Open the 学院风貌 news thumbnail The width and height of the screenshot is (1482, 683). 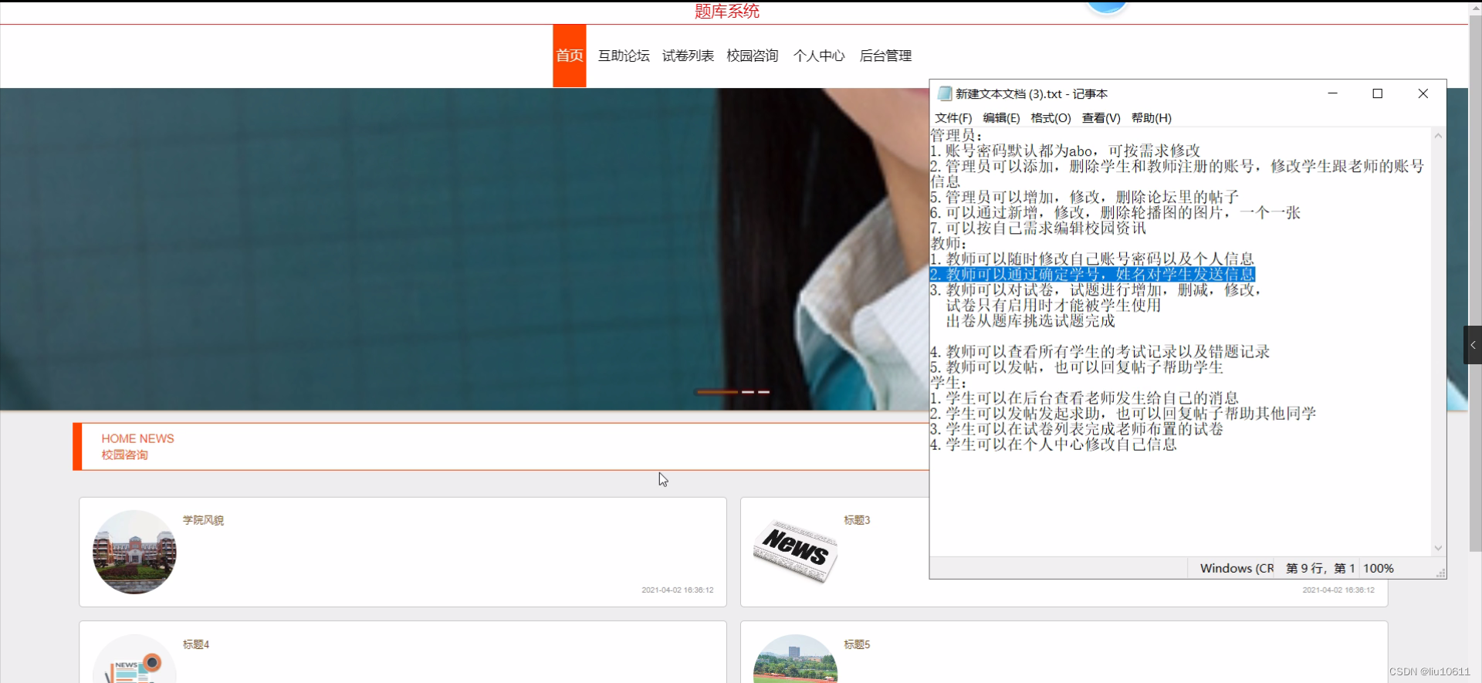[134, 552]
